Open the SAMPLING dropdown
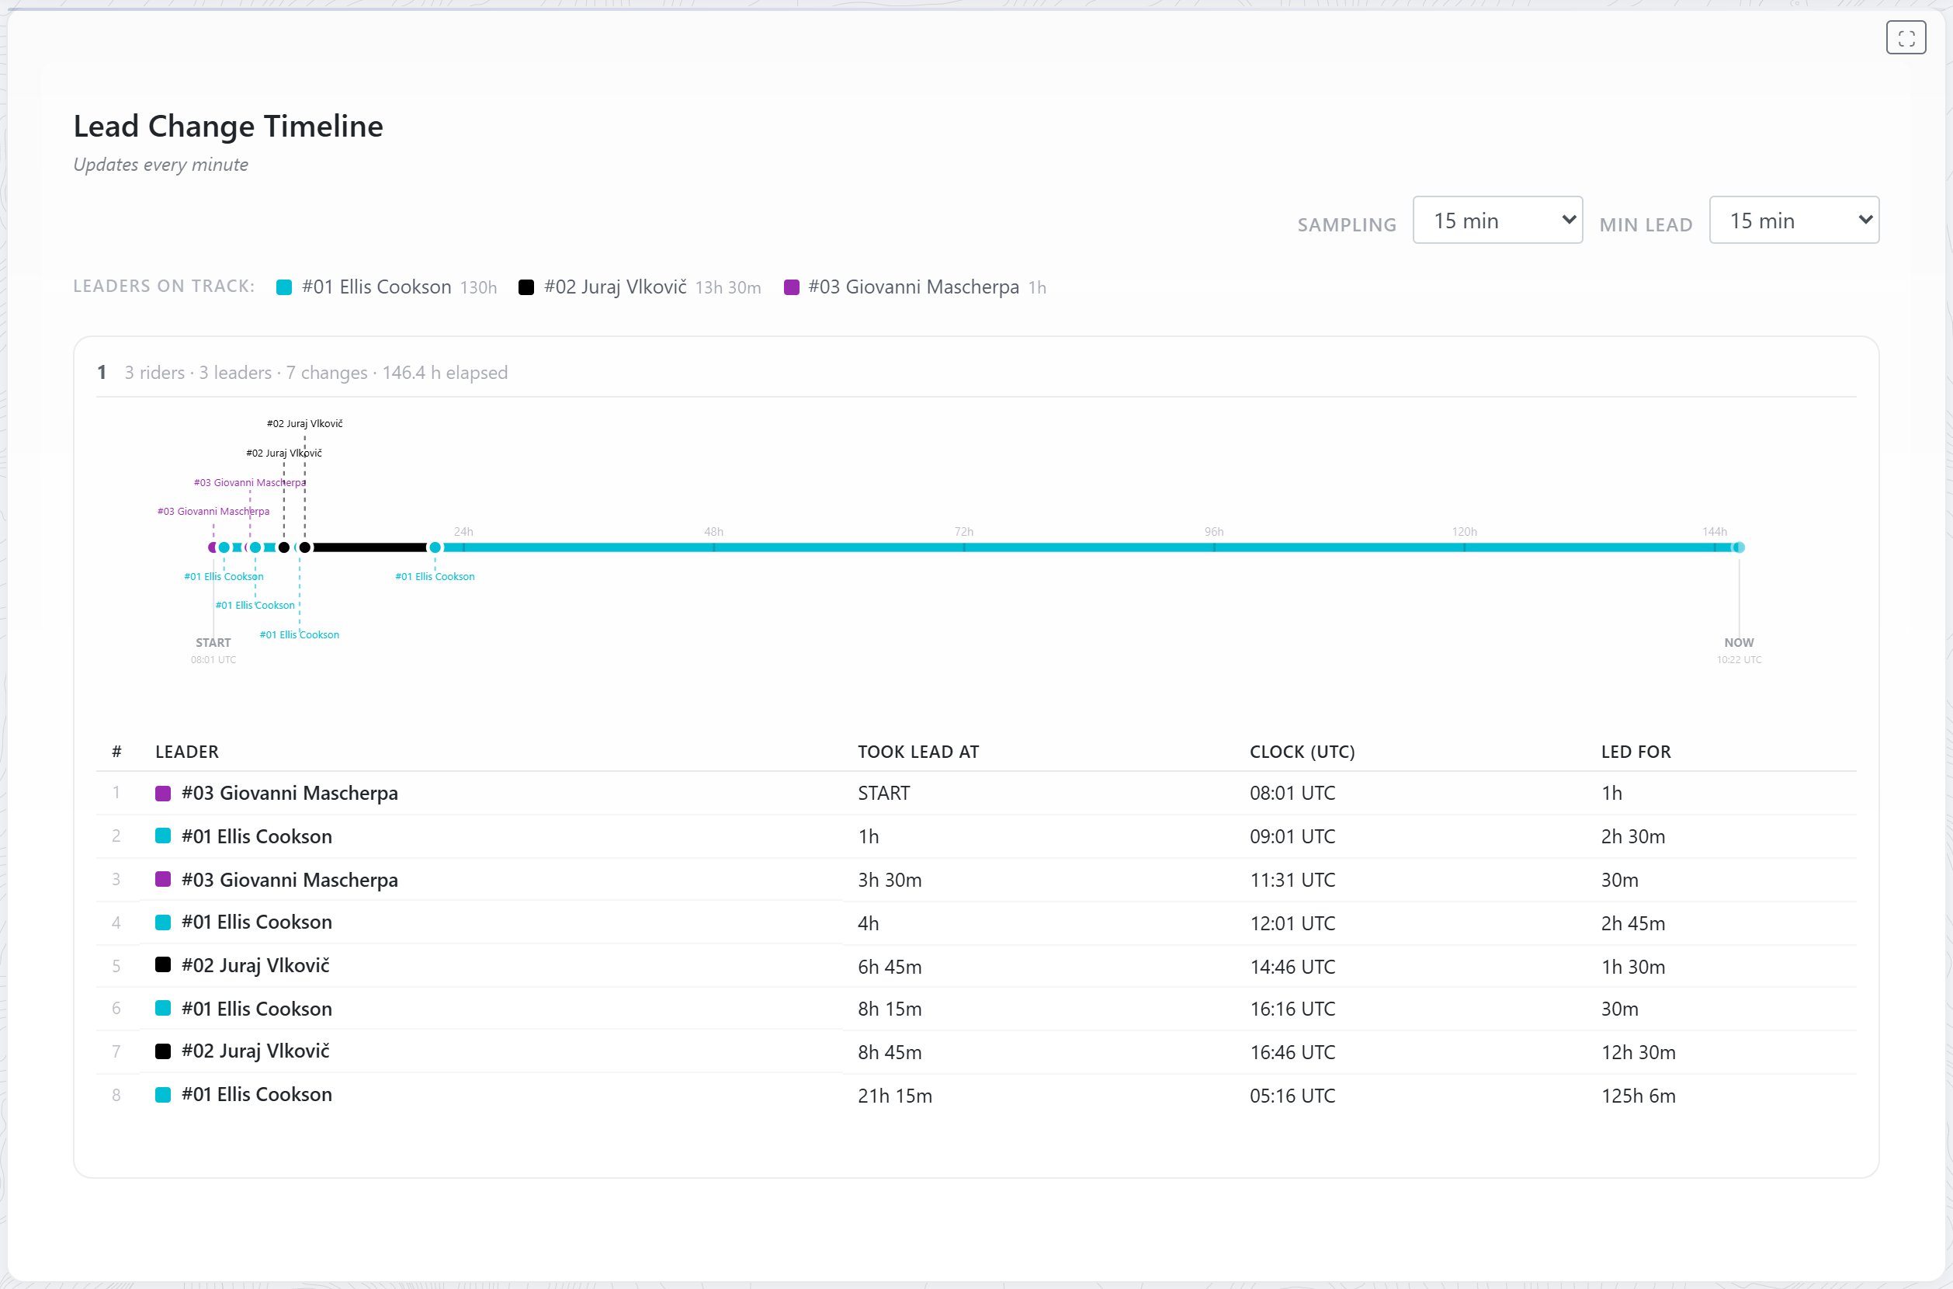The width and height of the screenshot is (1953, 1289). 1497,221
